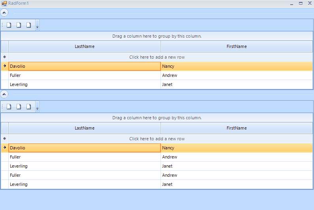Image resolution: width=314 pixels, height=210 pixels.
Task: Select the last Leverling row in lower grid
Action: 85,184
